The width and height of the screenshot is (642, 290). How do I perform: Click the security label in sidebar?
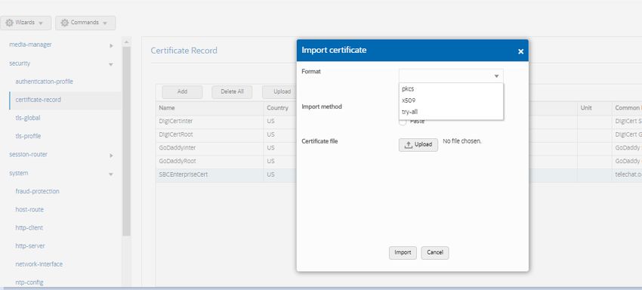[20, 63]
